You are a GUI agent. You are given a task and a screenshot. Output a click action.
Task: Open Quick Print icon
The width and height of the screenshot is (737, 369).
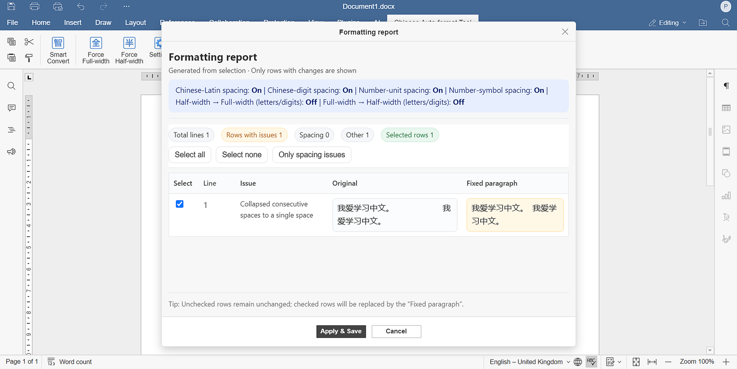coord(58,6)
